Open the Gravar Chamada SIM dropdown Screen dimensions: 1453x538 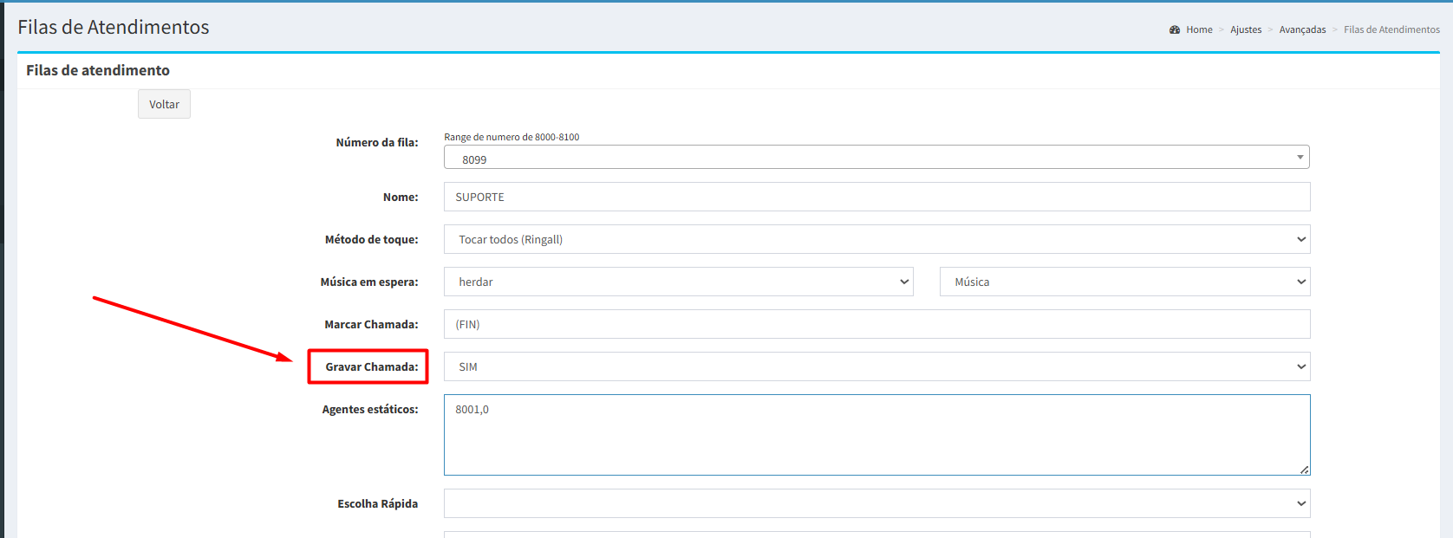point(876,366)
